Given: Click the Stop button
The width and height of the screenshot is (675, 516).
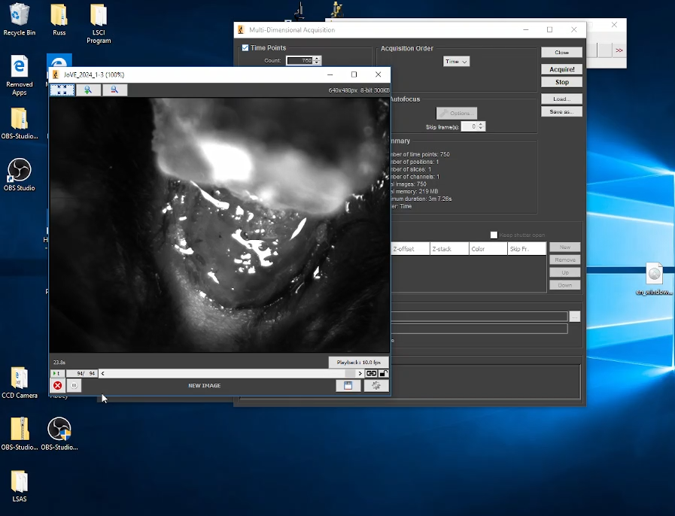Looking at the screenshot, I should tap(561, 82).
